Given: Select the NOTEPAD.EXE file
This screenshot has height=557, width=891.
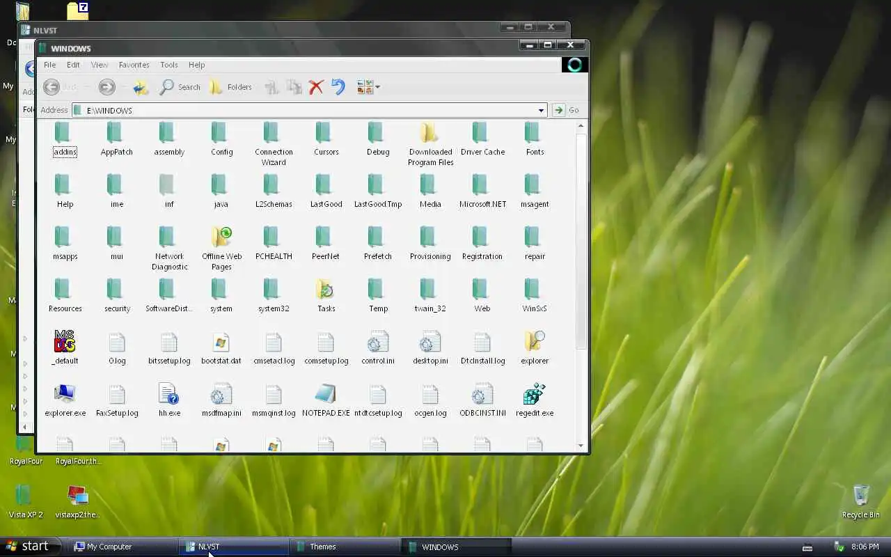Looking at the screenshot, I should click(326, 400).
